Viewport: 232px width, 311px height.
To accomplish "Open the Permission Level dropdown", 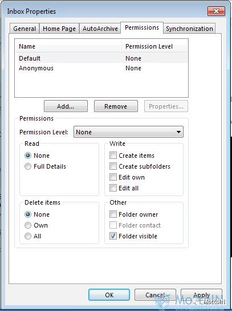I will 128,132.
